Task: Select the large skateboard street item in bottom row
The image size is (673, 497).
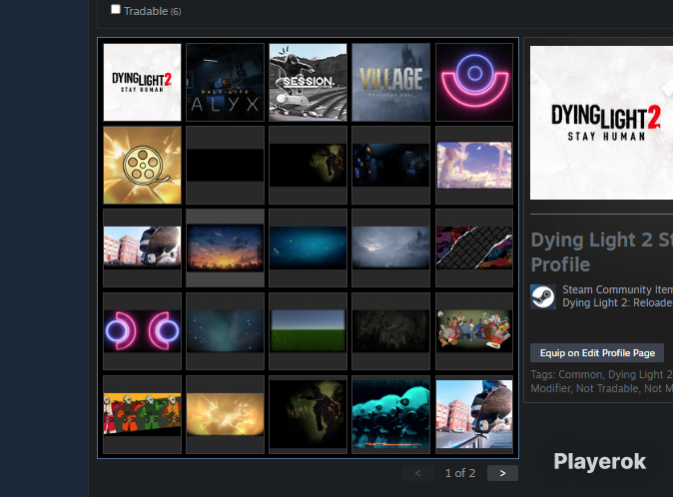Action: (x=474, y=414)
